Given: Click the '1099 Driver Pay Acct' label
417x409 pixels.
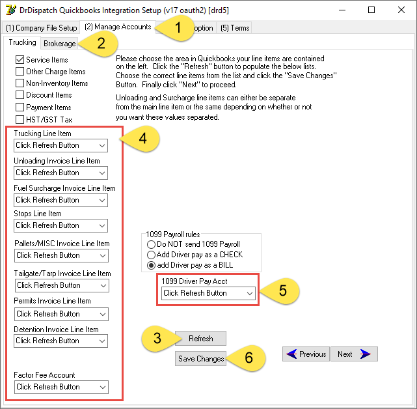Looking at the screenshot, I should tap(195, 281).
